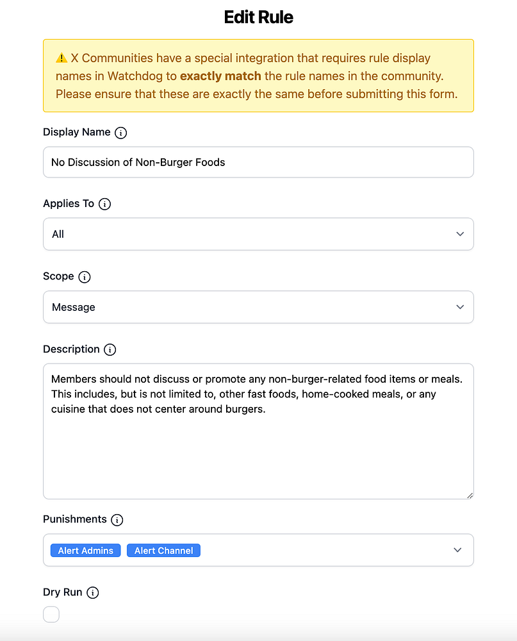Viewport: 517px width, 641px height.
Task: Expand the Punishments dropdown chevron
Action: 457,550
